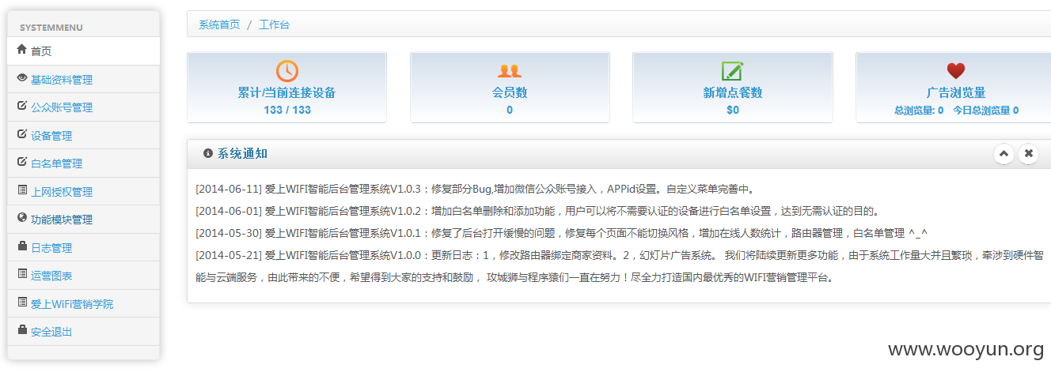
Task: Collapse the 系统通知 panel with the chevron
Action: 1004,154
